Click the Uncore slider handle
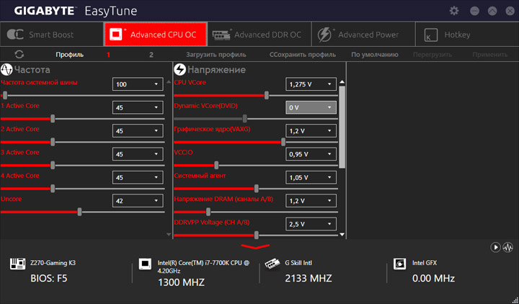 (79, 212)
